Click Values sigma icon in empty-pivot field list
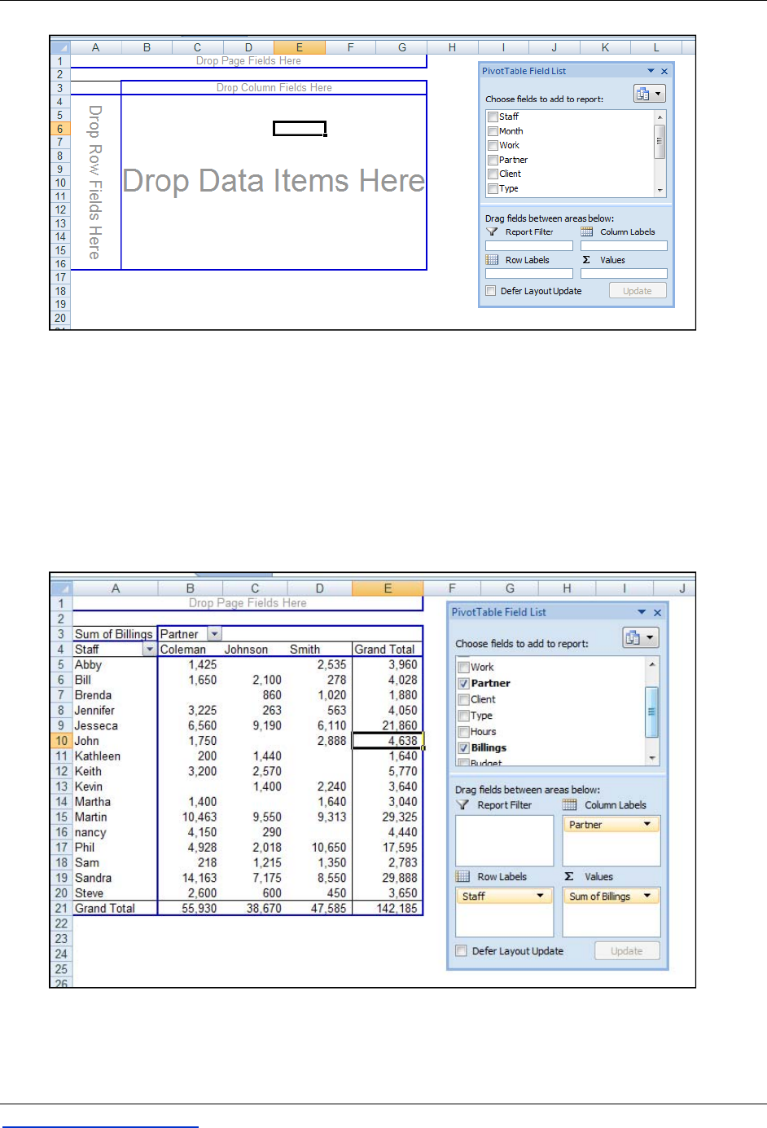The height and width of the screenshot is (1128, 767). [586, 260]
